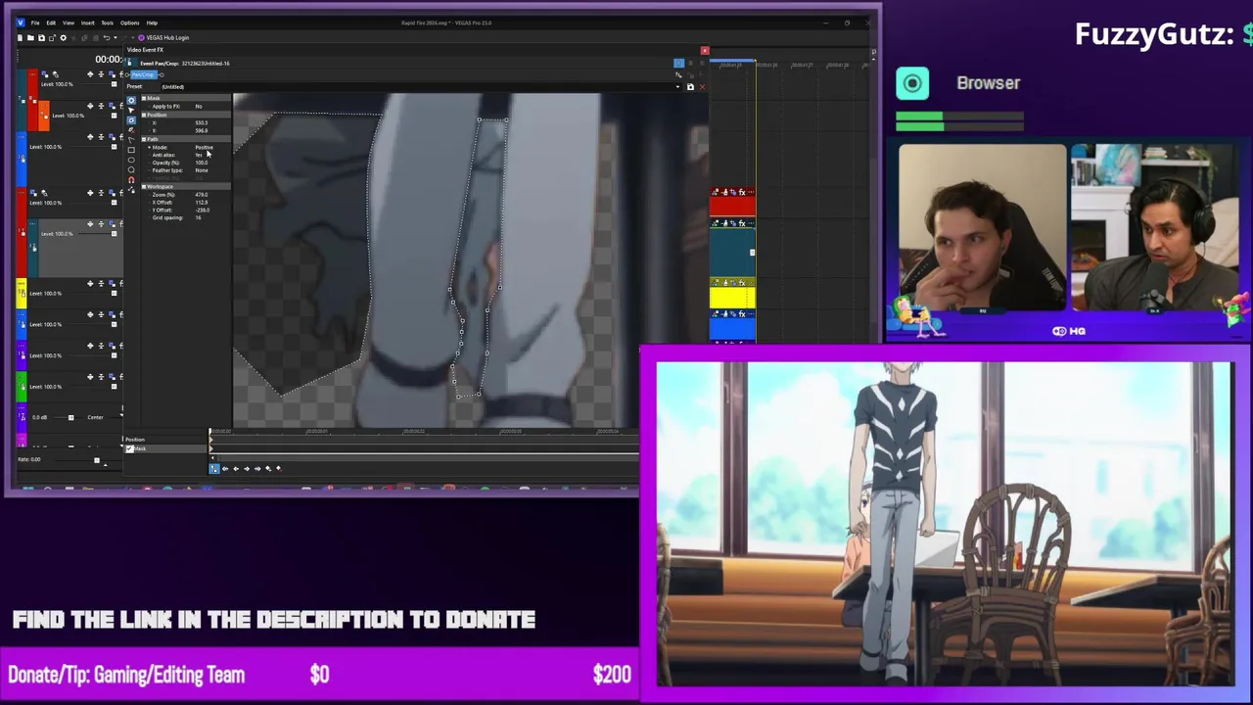The image size is (1253, 705).
Task: Toggle the Sync Cursor keyframe button
Action: (214, 468)
